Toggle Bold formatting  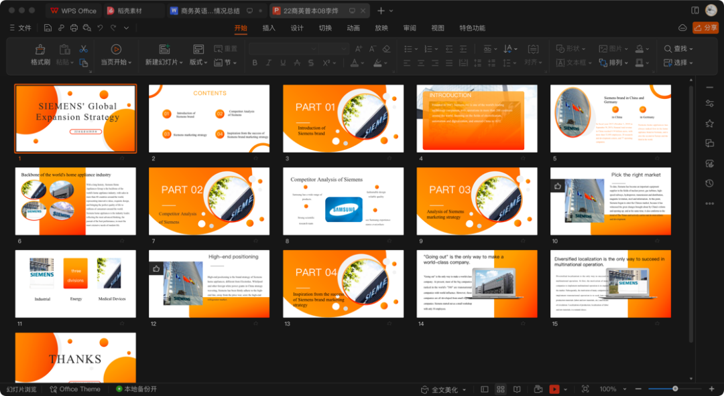click(255, 63)
